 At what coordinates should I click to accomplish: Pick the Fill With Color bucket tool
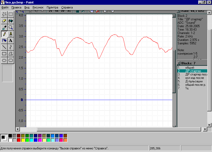coord(11,21)
